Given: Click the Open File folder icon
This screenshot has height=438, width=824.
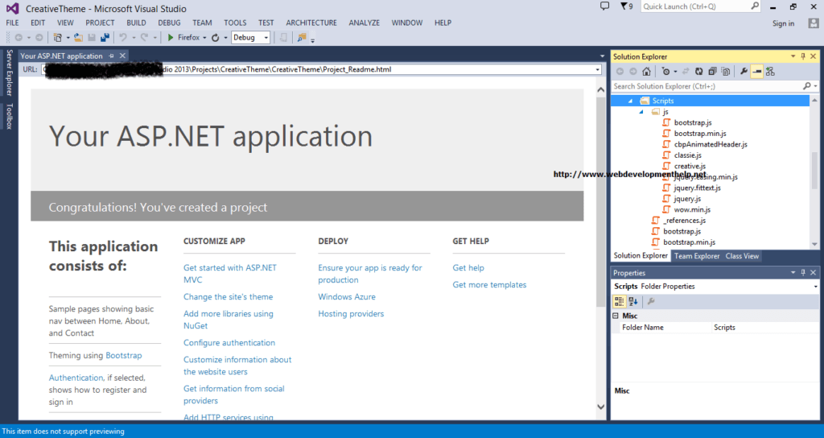Looking at the screenshot, I should 78,38.
